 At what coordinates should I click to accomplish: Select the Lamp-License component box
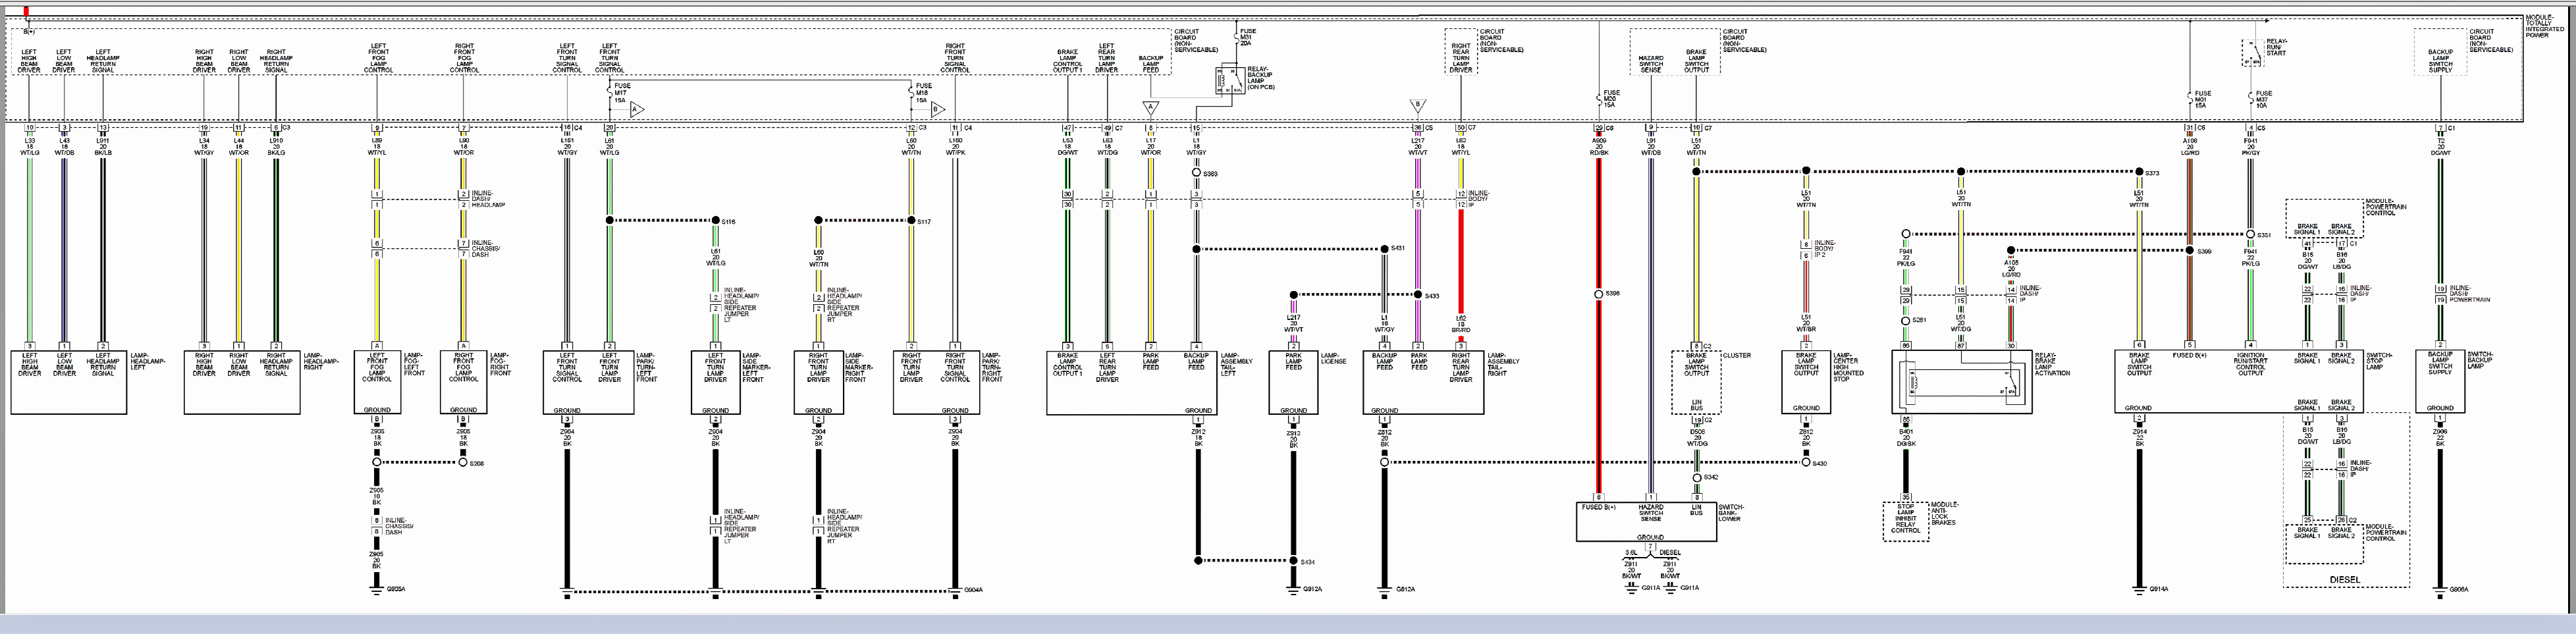pyautogui.click(x=1293, y=382)
